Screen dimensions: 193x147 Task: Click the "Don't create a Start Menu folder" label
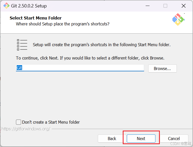51,122
